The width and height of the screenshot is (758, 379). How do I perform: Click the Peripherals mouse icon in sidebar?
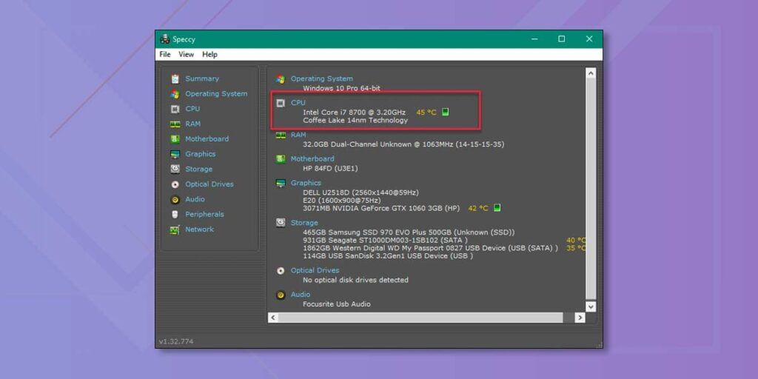[x=175, y=214]
